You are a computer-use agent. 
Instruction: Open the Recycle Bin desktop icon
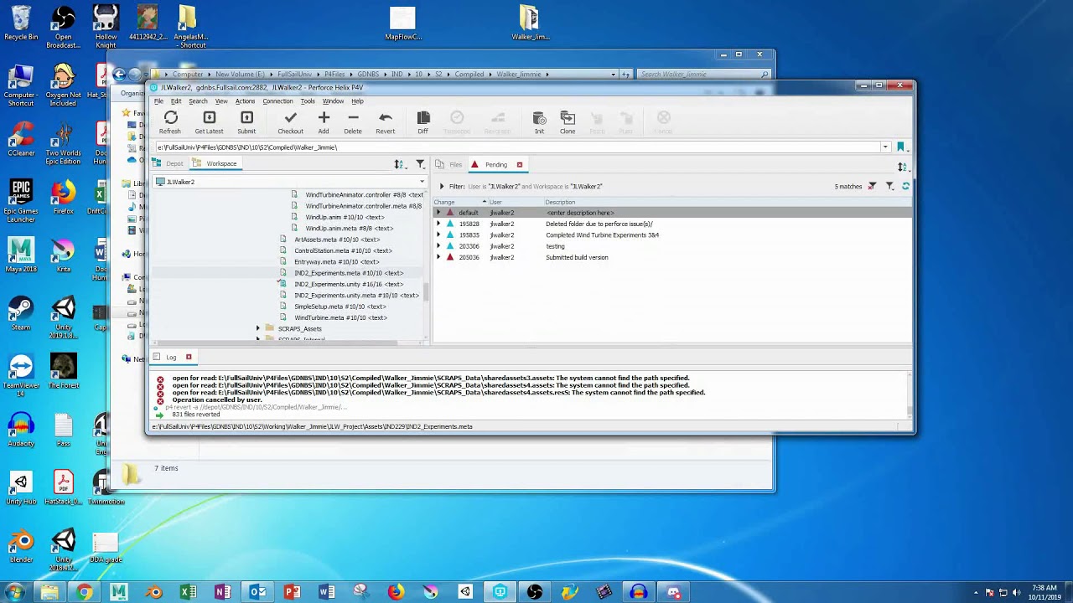pos(21,23)
